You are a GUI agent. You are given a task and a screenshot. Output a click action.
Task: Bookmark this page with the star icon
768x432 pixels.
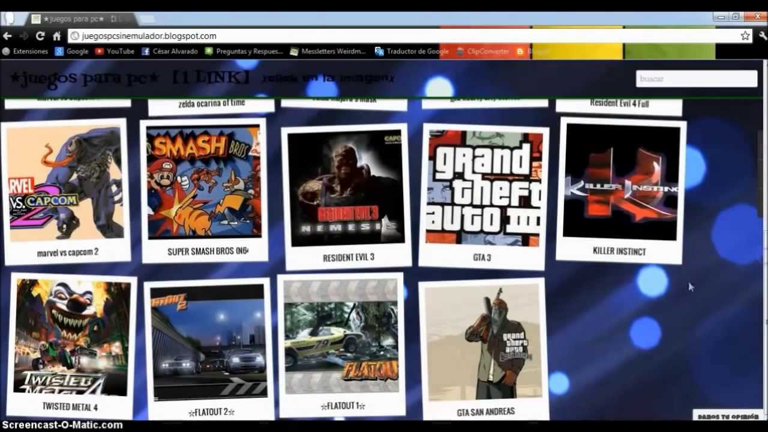pos(745,36)
